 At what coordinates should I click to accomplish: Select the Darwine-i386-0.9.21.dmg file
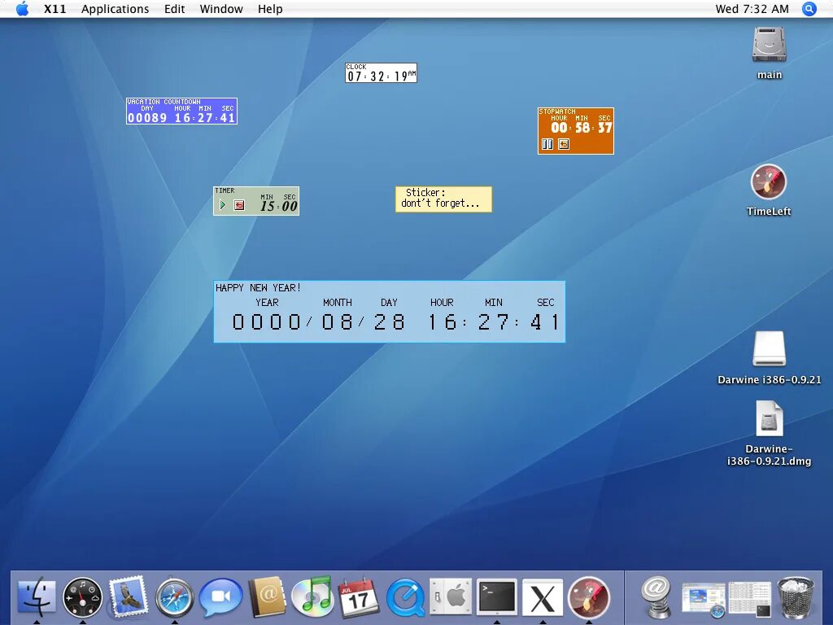769,434
